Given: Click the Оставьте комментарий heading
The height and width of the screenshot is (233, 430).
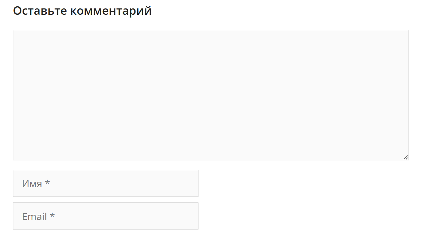Looking at the screenshot, I should tap(82, 11).
